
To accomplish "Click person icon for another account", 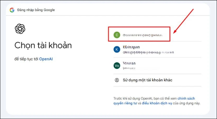I will [117, 80].
